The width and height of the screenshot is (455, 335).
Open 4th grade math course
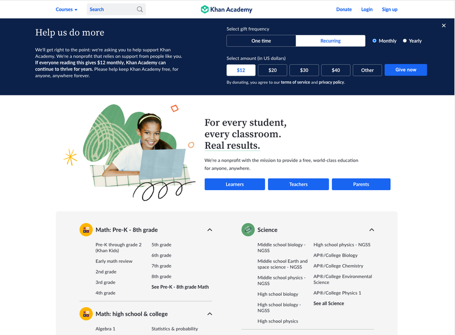tap(105, 293)
